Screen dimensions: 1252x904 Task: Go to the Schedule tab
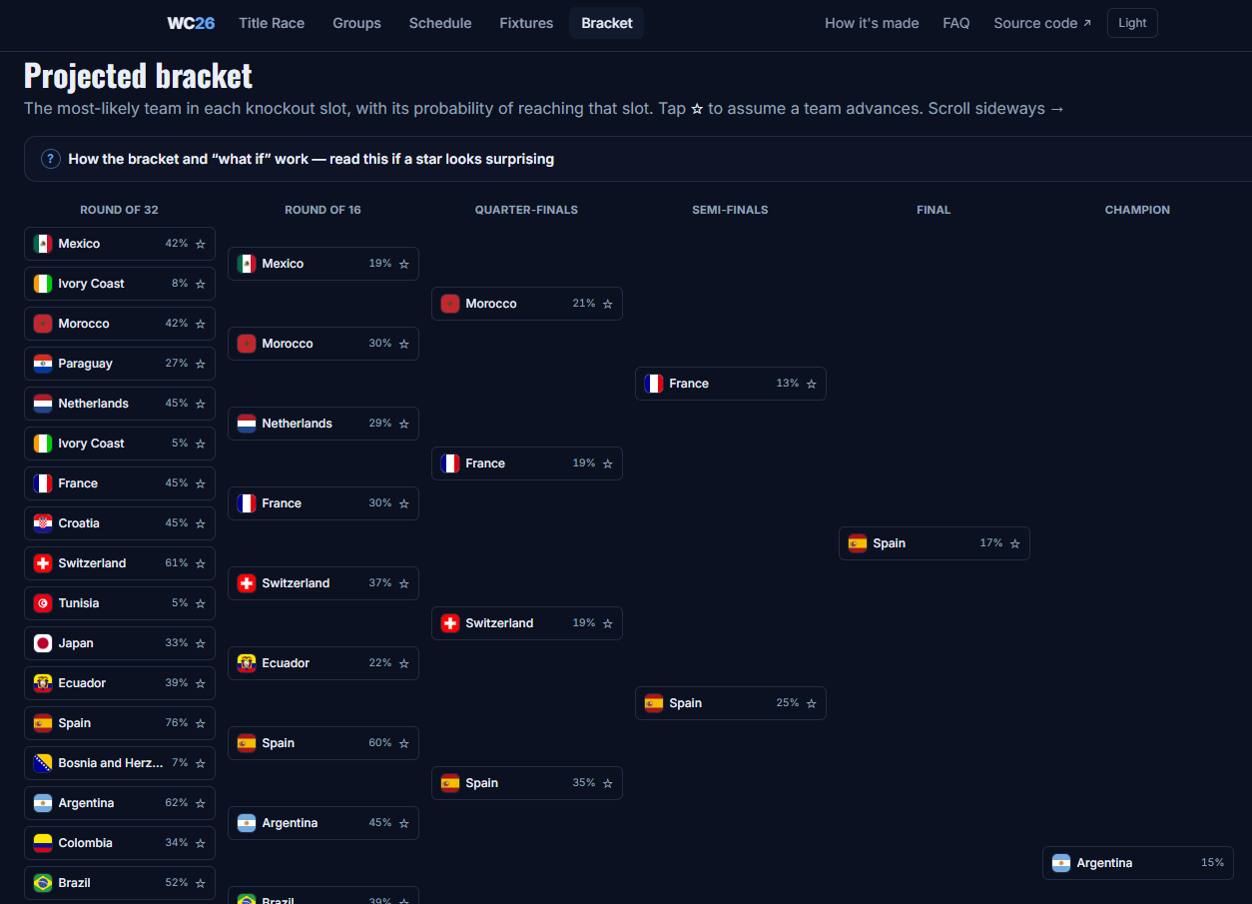(x=440, y=23)
